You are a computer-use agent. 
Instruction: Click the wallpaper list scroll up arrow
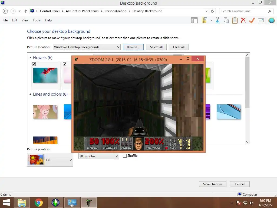coord(247,55)
